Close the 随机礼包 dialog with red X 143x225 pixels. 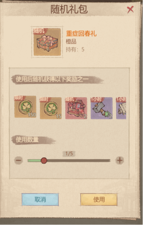coord(130,10)
